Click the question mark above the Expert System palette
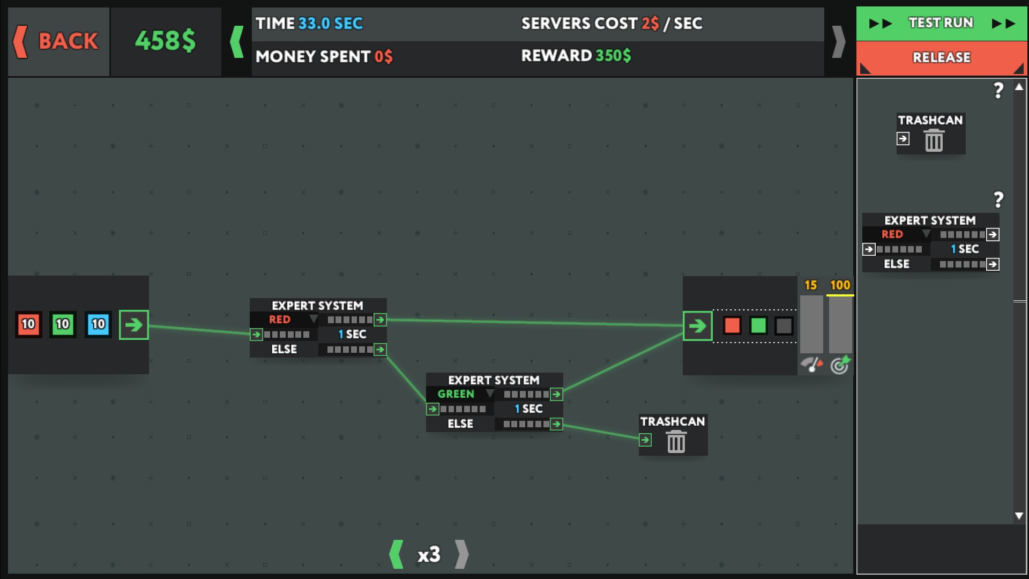Image resolution: width=1029 pixels, height=579 pixels. [998, 200]
